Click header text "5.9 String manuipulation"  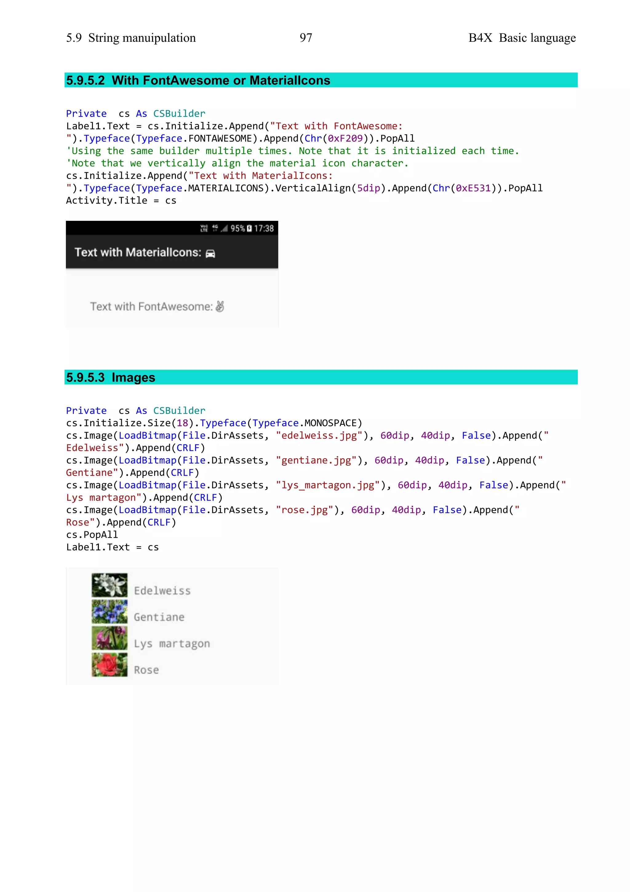click(x=131, y=38)
